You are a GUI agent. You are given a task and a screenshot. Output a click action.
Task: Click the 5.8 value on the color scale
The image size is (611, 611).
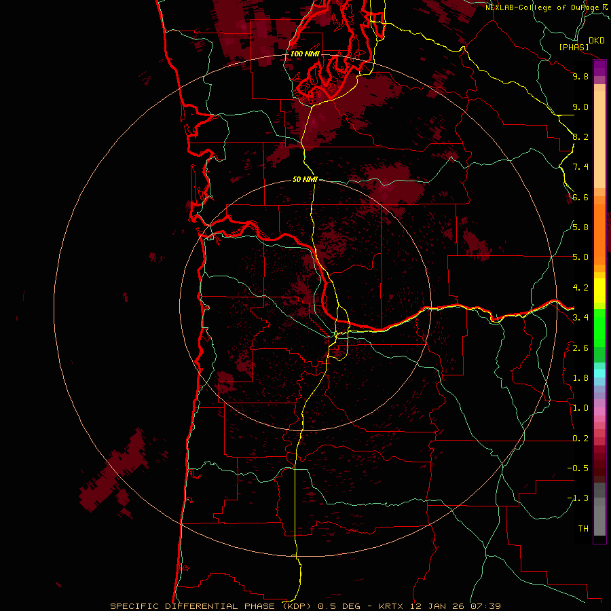(580, 227)
